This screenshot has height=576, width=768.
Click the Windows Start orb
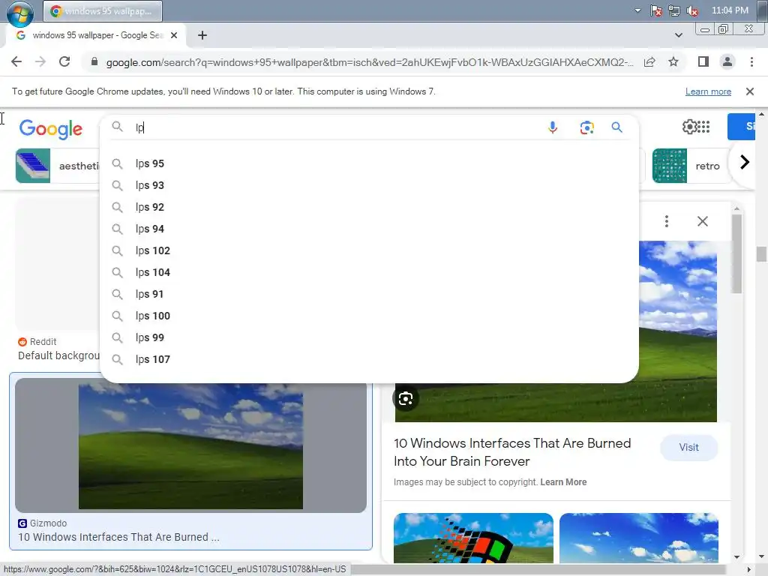click(20, 12)
